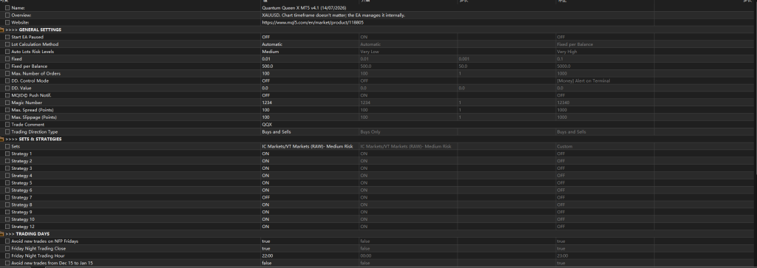Select the DD. Value parameter name
This screenshot has height=268, width=757.
pos(21,88)
